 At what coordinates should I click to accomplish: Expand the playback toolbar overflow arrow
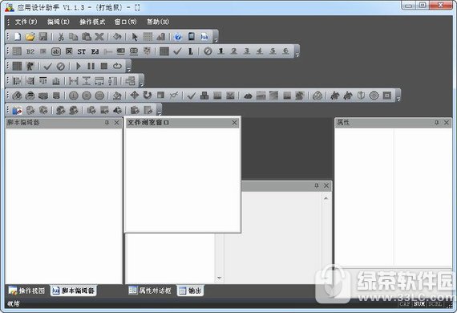(128, 70)
